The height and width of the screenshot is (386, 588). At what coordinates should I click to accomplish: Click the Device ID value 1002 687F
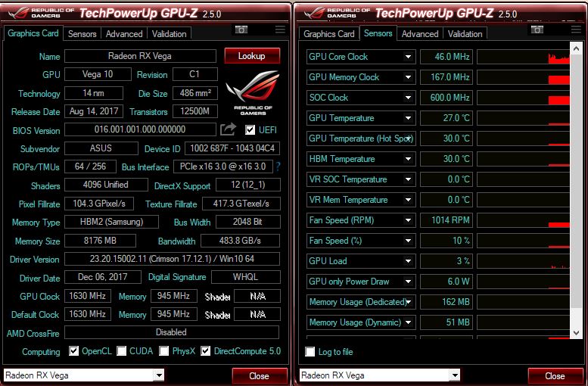(x=232, y=148)
